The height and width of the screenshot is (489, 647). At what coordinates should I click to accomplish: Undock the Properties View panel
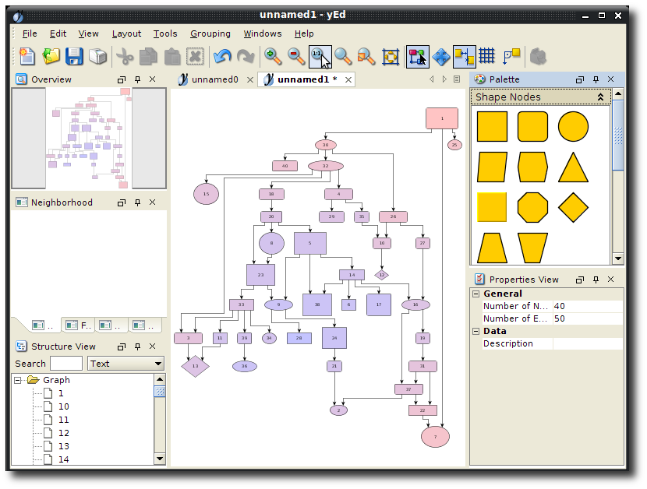[x=579, y=279]
